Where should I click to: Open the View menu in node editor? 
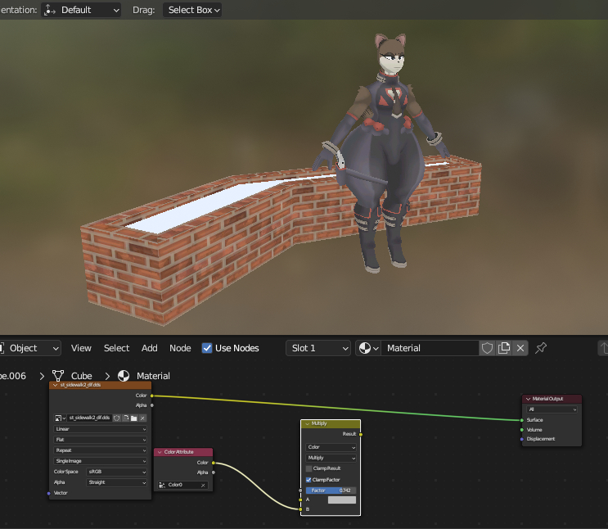(81, 348)
